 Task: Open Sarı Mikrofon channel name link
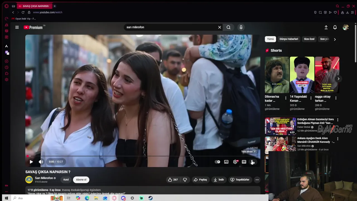point(44,178)
